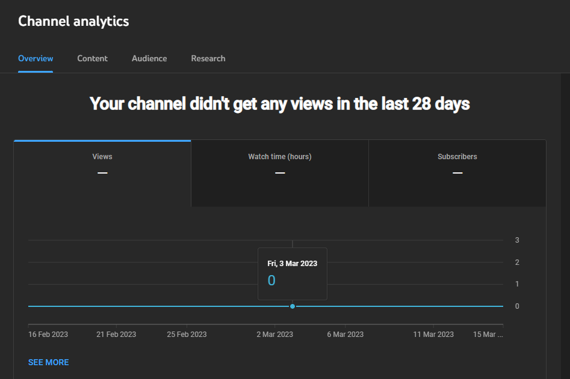The height and width of the screenshot is (379, 570).
Task: Click the 2 Mar 2023 axis label
Action: click(275, 335)
